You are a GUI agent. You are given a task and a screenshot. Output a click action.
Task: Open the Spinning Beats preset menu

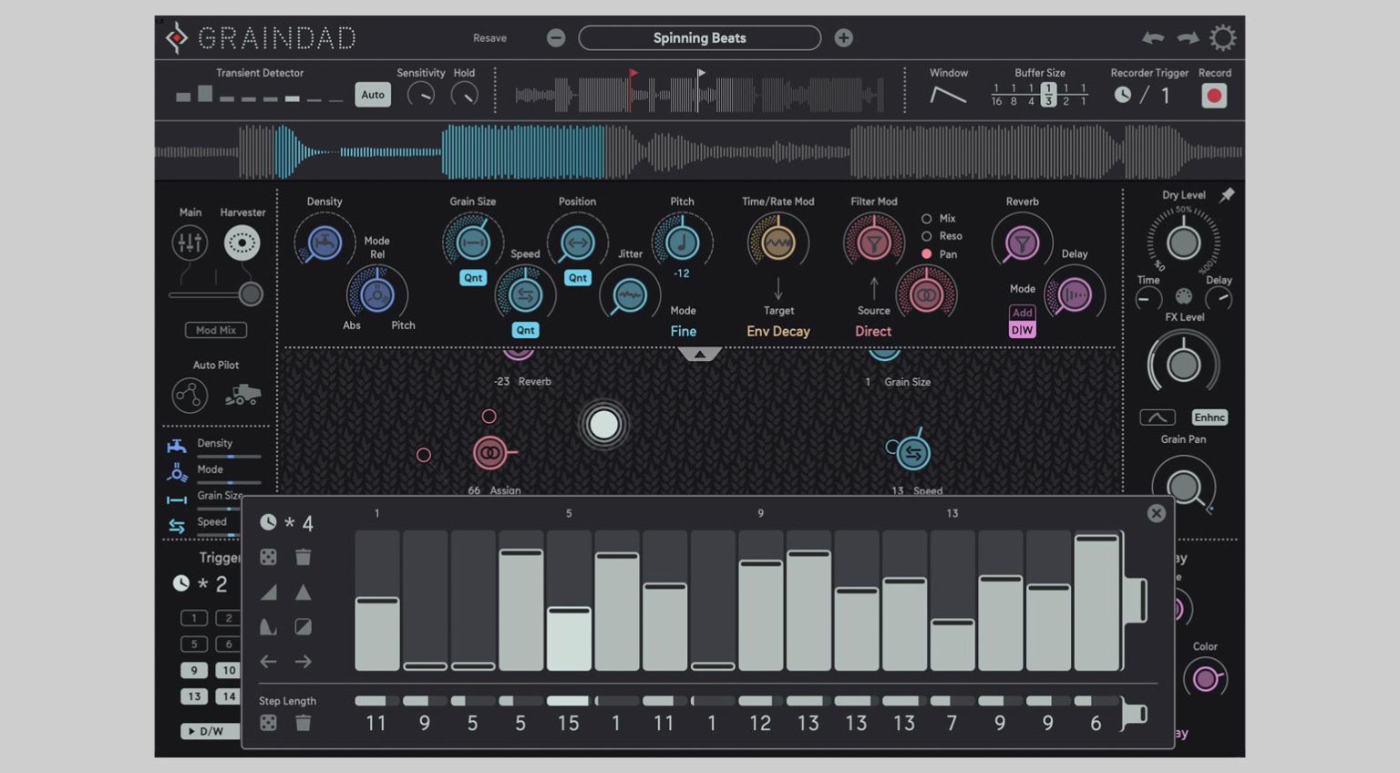(x=699, y=38)
